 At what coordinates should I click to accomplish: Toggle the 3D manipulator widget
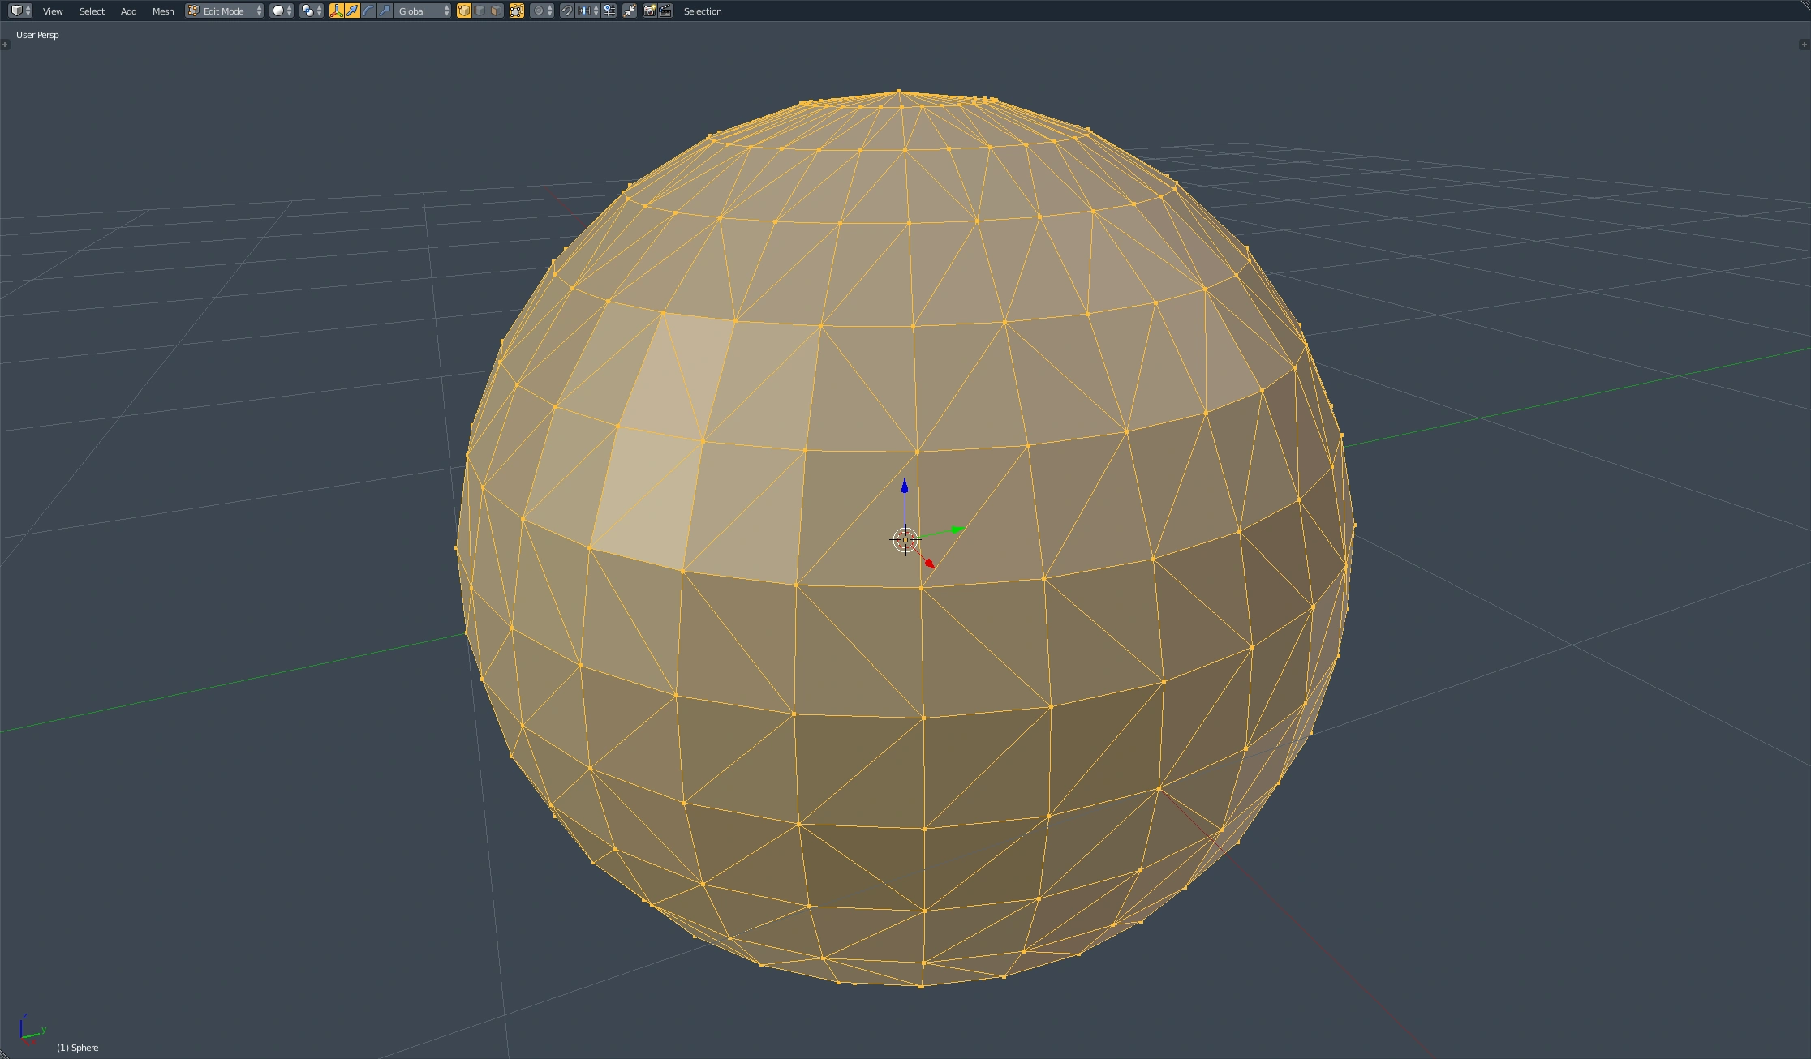(336, 11)
